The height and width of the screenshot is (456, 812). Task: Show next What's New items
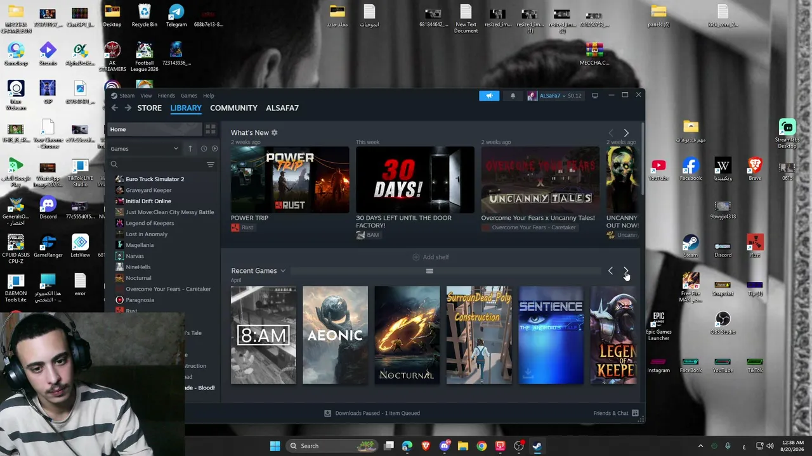(x=626, y=133)
